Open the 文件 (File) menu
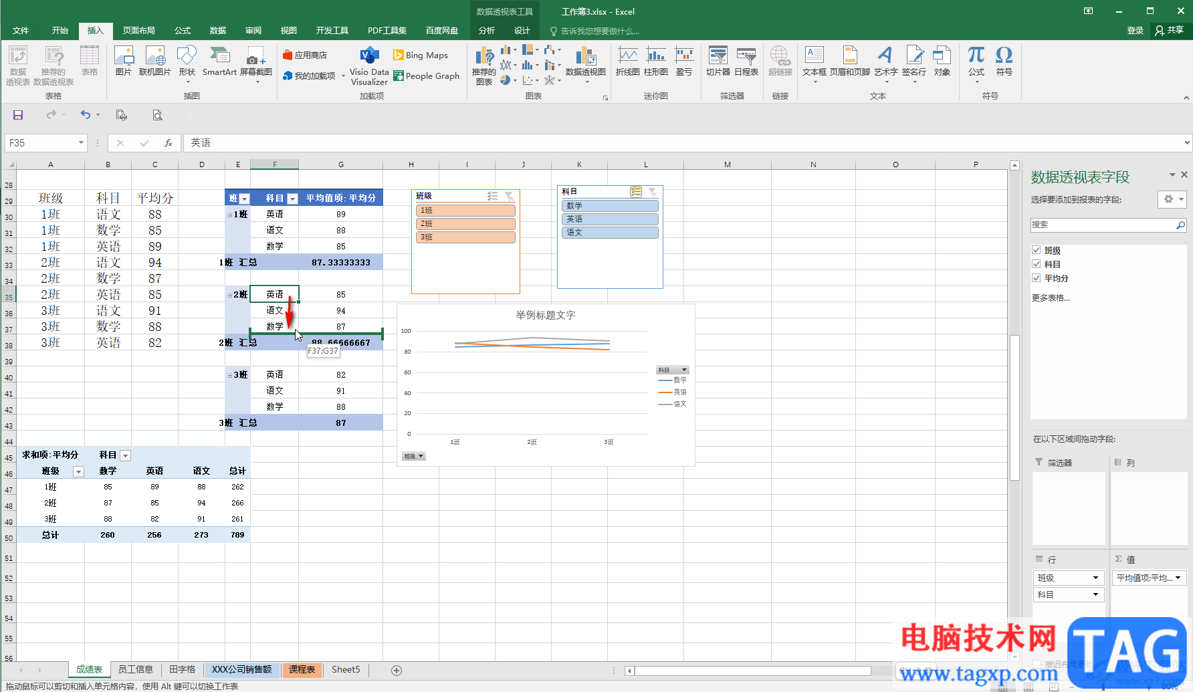The height and width of the screenshot is (692, 1193). click(21, 30)
